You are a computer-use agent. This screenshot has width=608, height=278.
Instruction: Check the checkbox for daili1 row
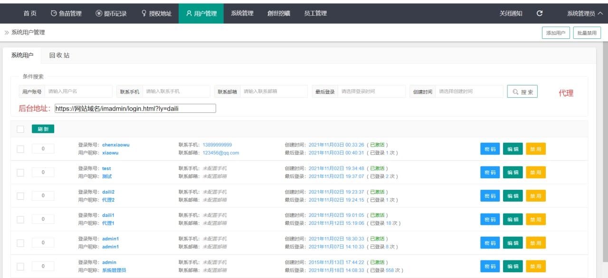coord(20,219)
